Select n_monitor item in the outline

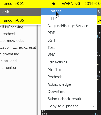tap(8, 68)
